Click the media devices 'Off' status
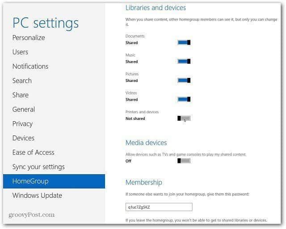The width and height of the screenshot is (286, 229). pos(128,161)
